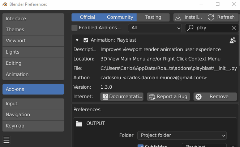Collapse the Animation: Playblast details triangle
This screenshot has width=240, height=147.
(x=77, y=40)
